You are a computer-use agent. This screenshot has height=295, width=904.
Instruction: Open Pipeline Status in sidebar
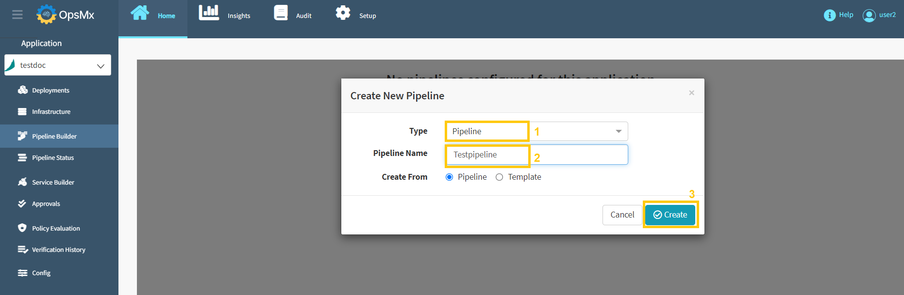point(53,158)
